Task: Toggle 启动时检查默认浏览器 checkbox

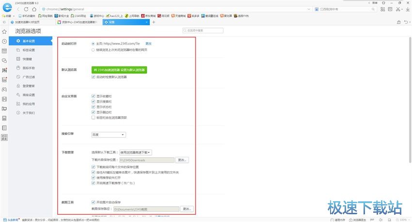Action: coord(93,77)
